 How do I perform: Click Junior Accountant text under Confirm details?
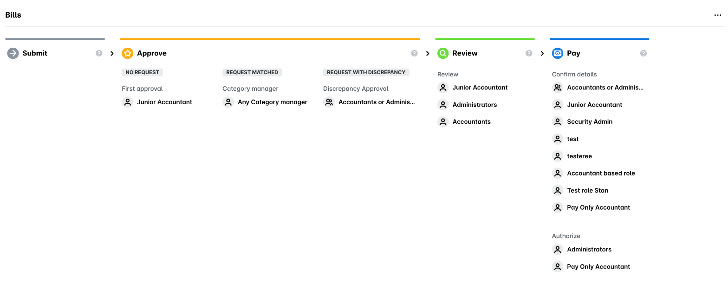tap(594, 105)
